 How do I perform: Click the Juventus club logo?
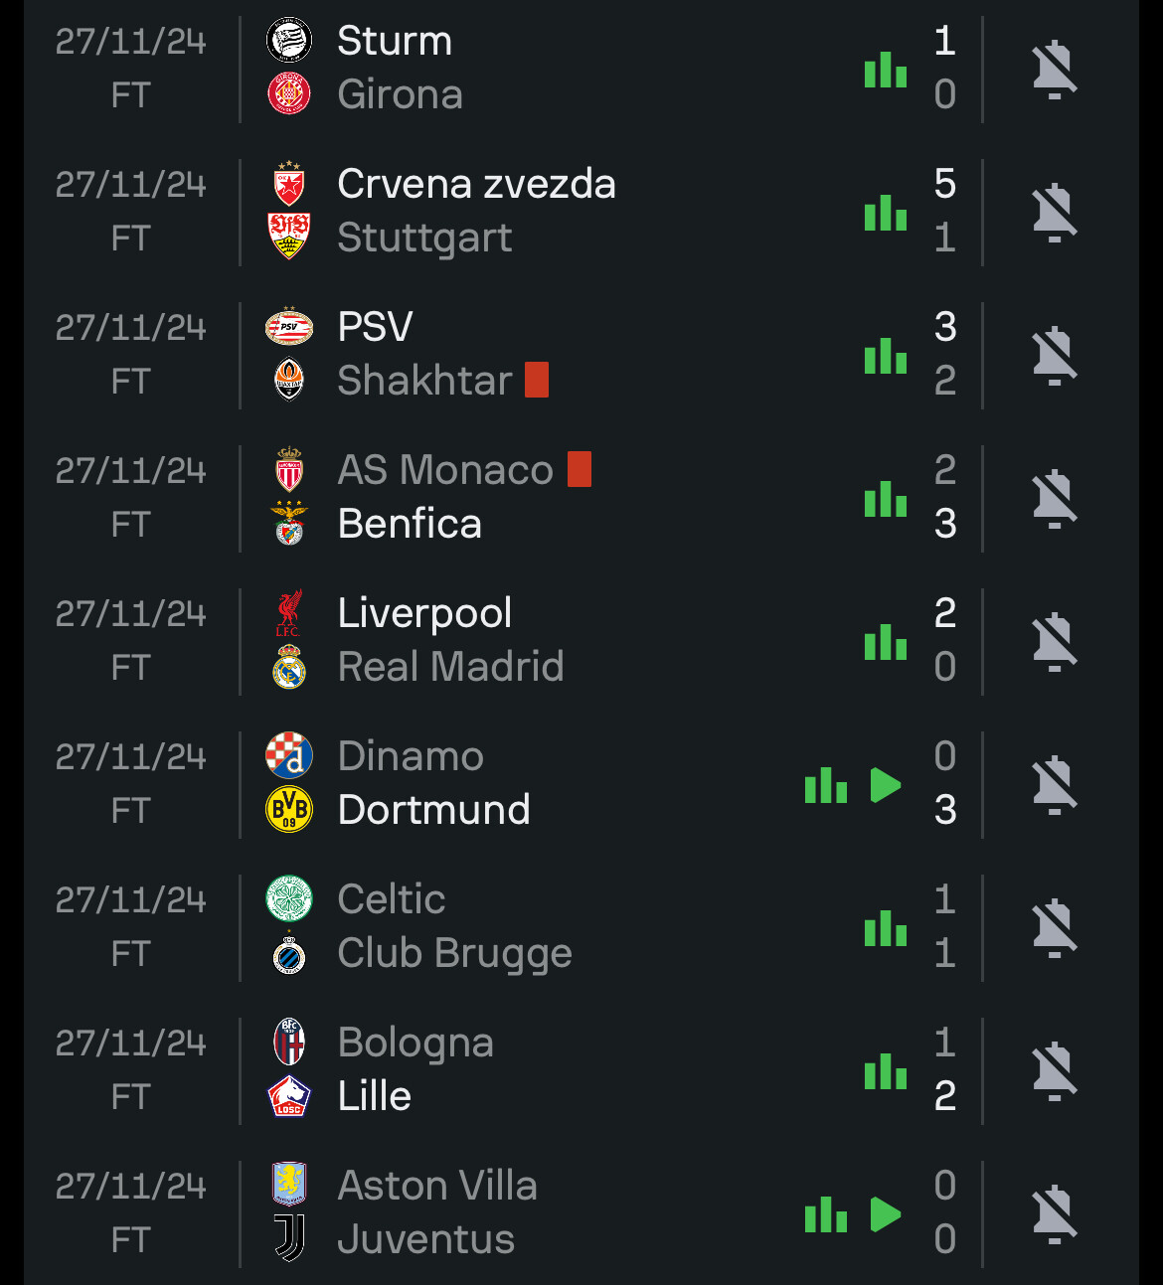tap(289, 1239)
